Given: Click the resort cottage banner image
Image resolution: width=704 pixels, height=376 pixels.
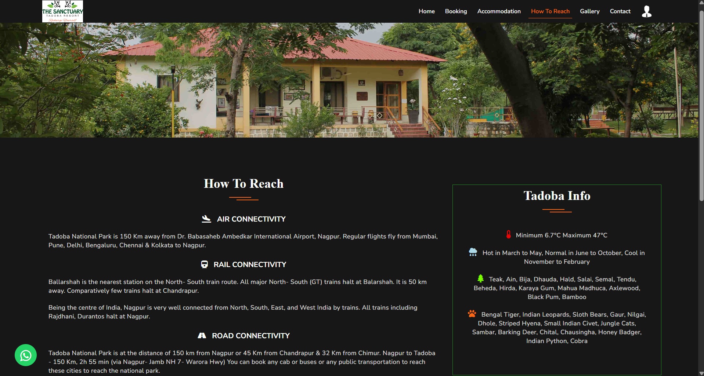Looking at the screenshot, I should 349,80.
